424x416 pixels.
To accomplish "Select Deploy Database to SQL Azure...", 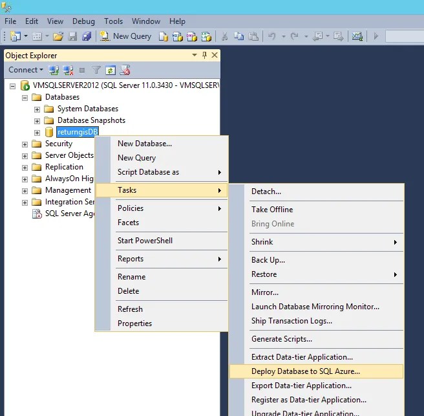I will [316, 371].
